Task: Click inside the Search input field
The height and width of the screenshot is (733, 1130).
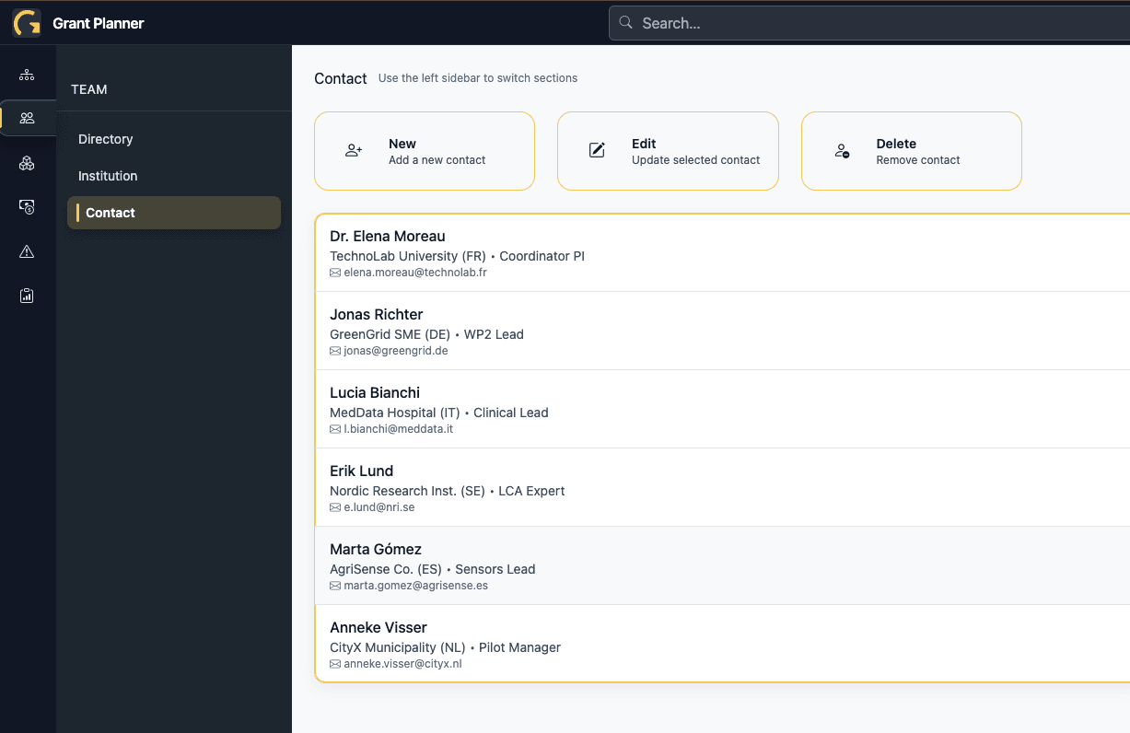Action: [829, 22]
